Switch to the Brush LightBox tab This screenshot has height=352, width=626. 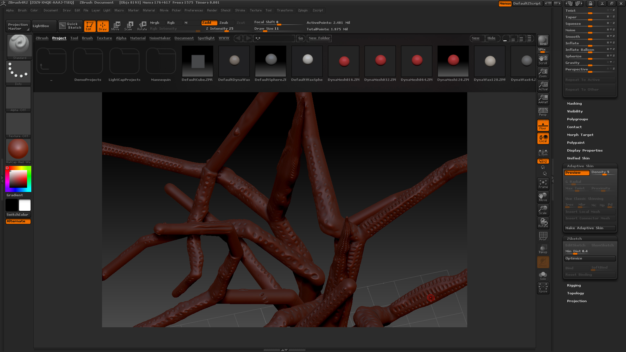tap(87, 38)
